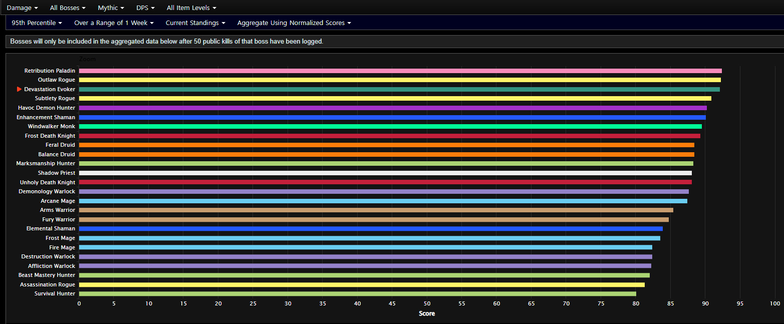This screenshot has height=324, width=784.
Task: Click the Frost Death Knight red bar
Action: pyautogui.click(x=390, y=136)
